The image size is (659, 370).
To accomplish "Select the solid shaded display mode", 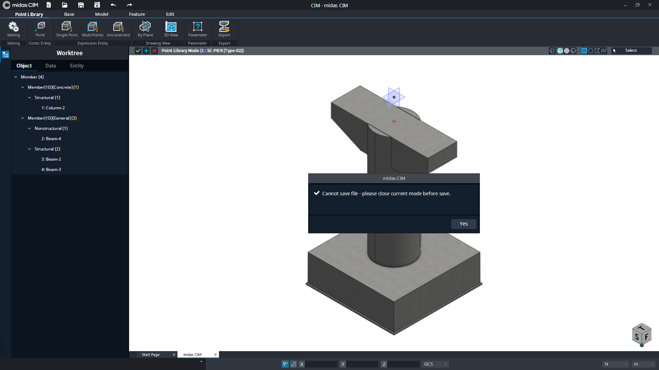I will 567,51.
